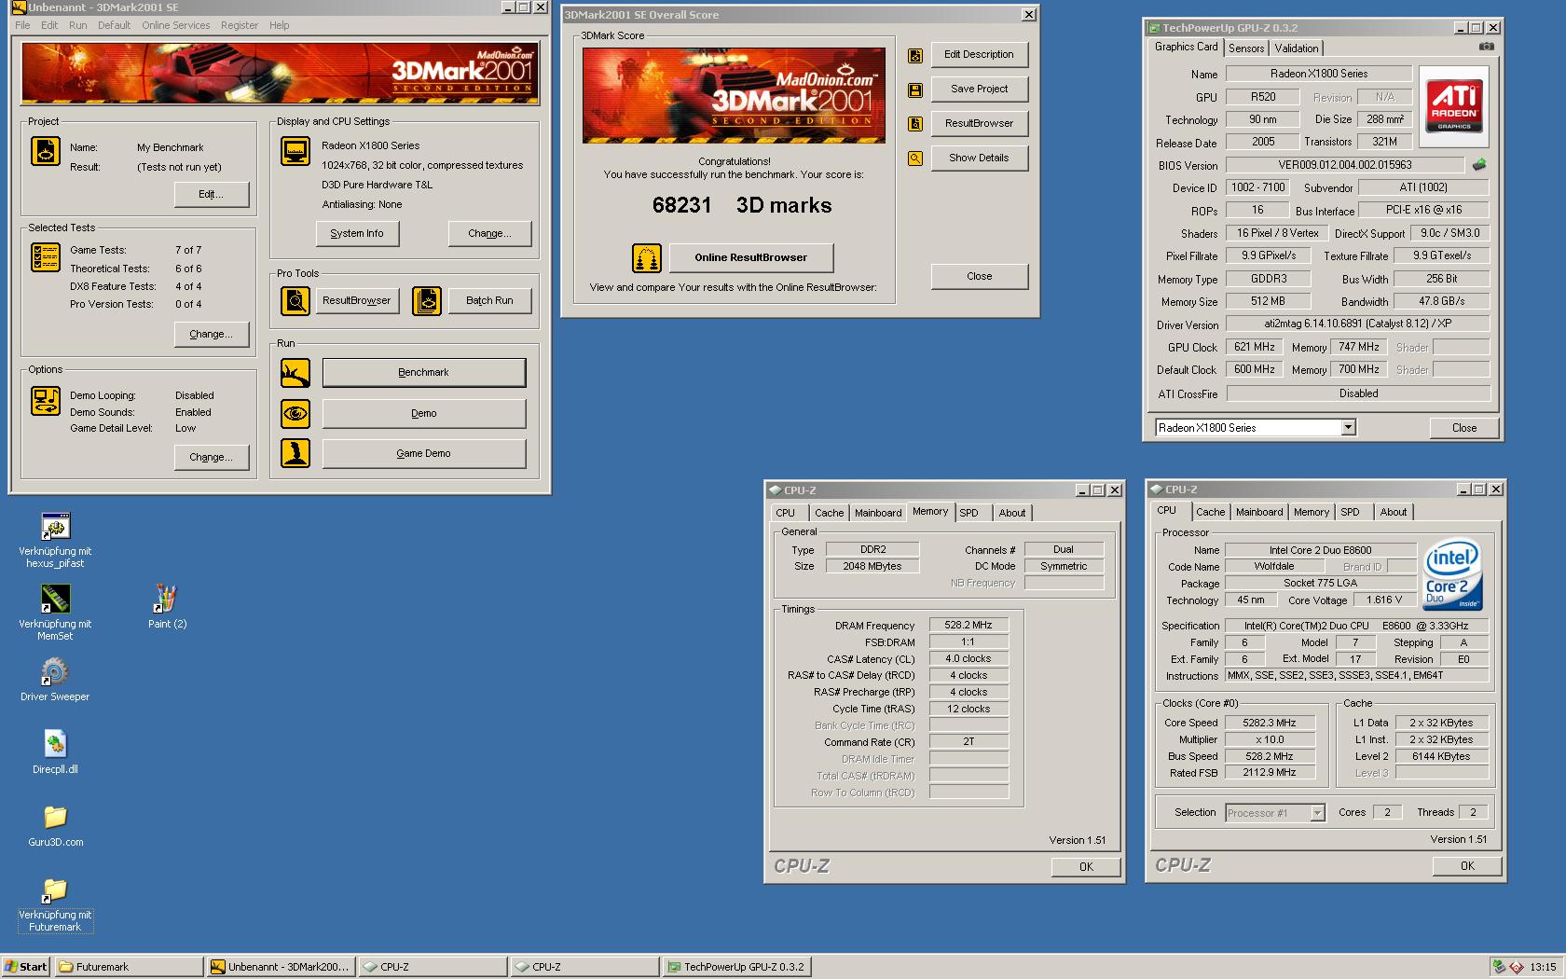Screen dimensions: 1566x979
Task: Click the BIOS save icon in GPU-Z
Action: (x=1478, y=165)
